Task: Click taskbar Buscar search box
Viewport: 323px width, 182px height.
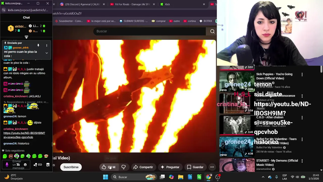Action: tap(134, 177)
